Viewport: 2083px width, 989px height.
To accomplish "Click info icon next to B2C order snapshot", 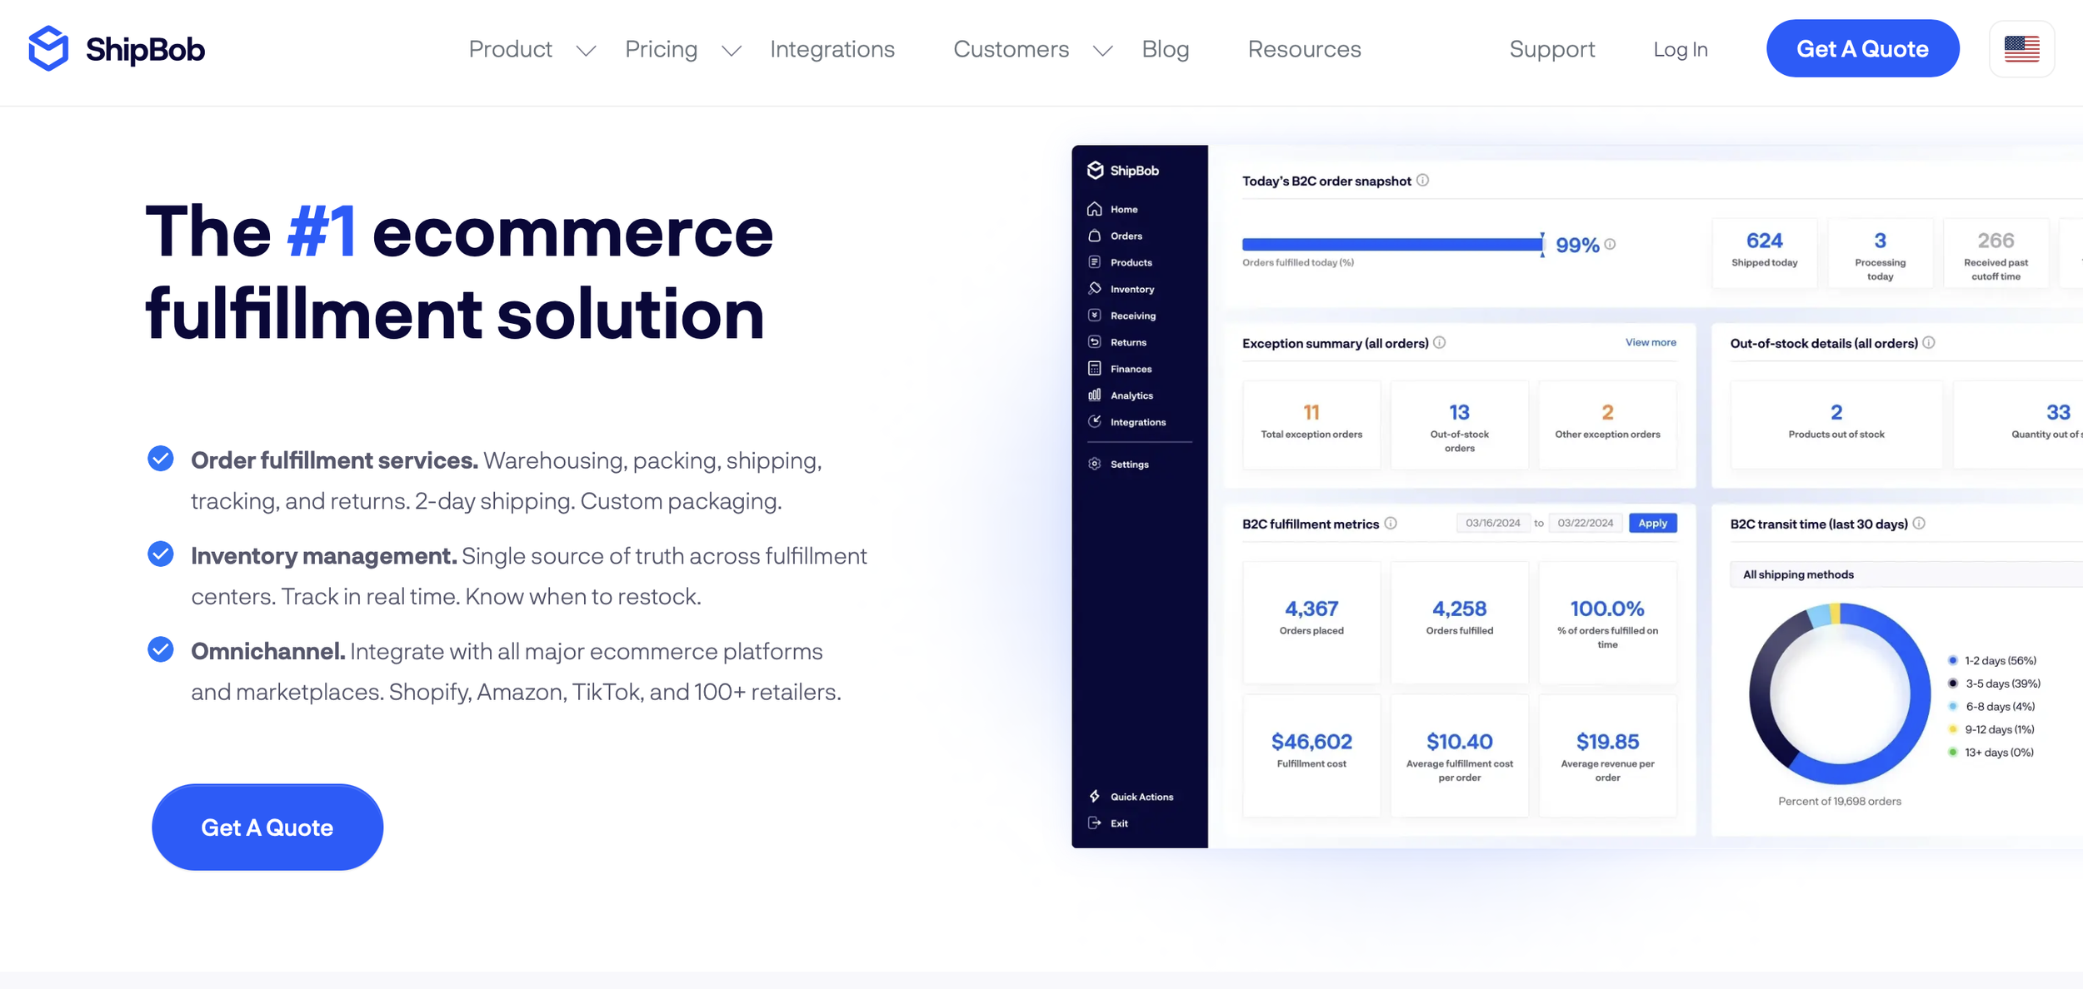I will [x=1423, y=181].
